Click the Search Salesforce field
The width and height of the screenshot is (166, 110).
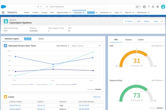(x=75, y=7)
